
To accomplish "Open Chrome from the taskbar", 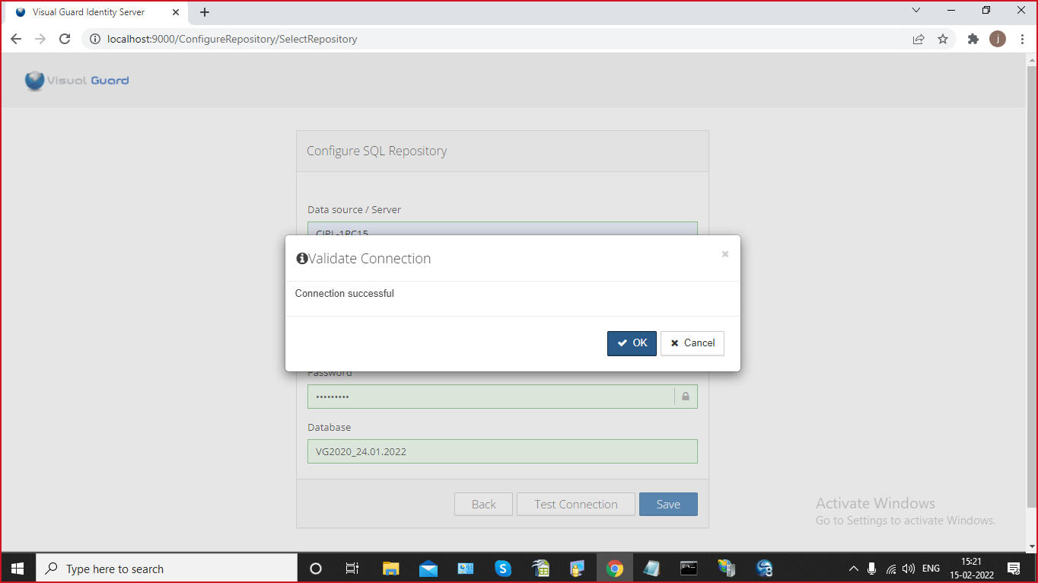I will tap(614, 568).
